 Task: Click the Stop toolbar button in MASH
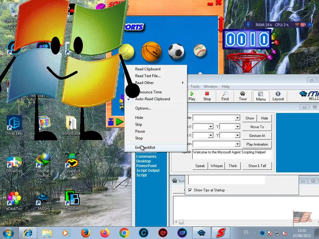207,96
